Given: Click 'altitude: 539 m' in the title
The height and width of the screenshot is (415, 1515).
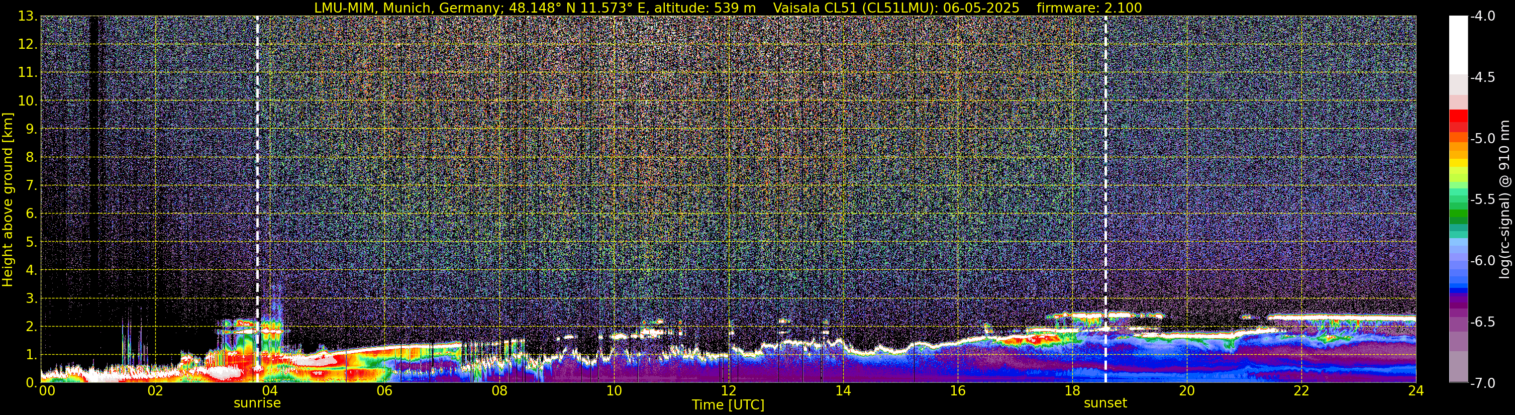Looking at the screenshot, I should 704,8.
